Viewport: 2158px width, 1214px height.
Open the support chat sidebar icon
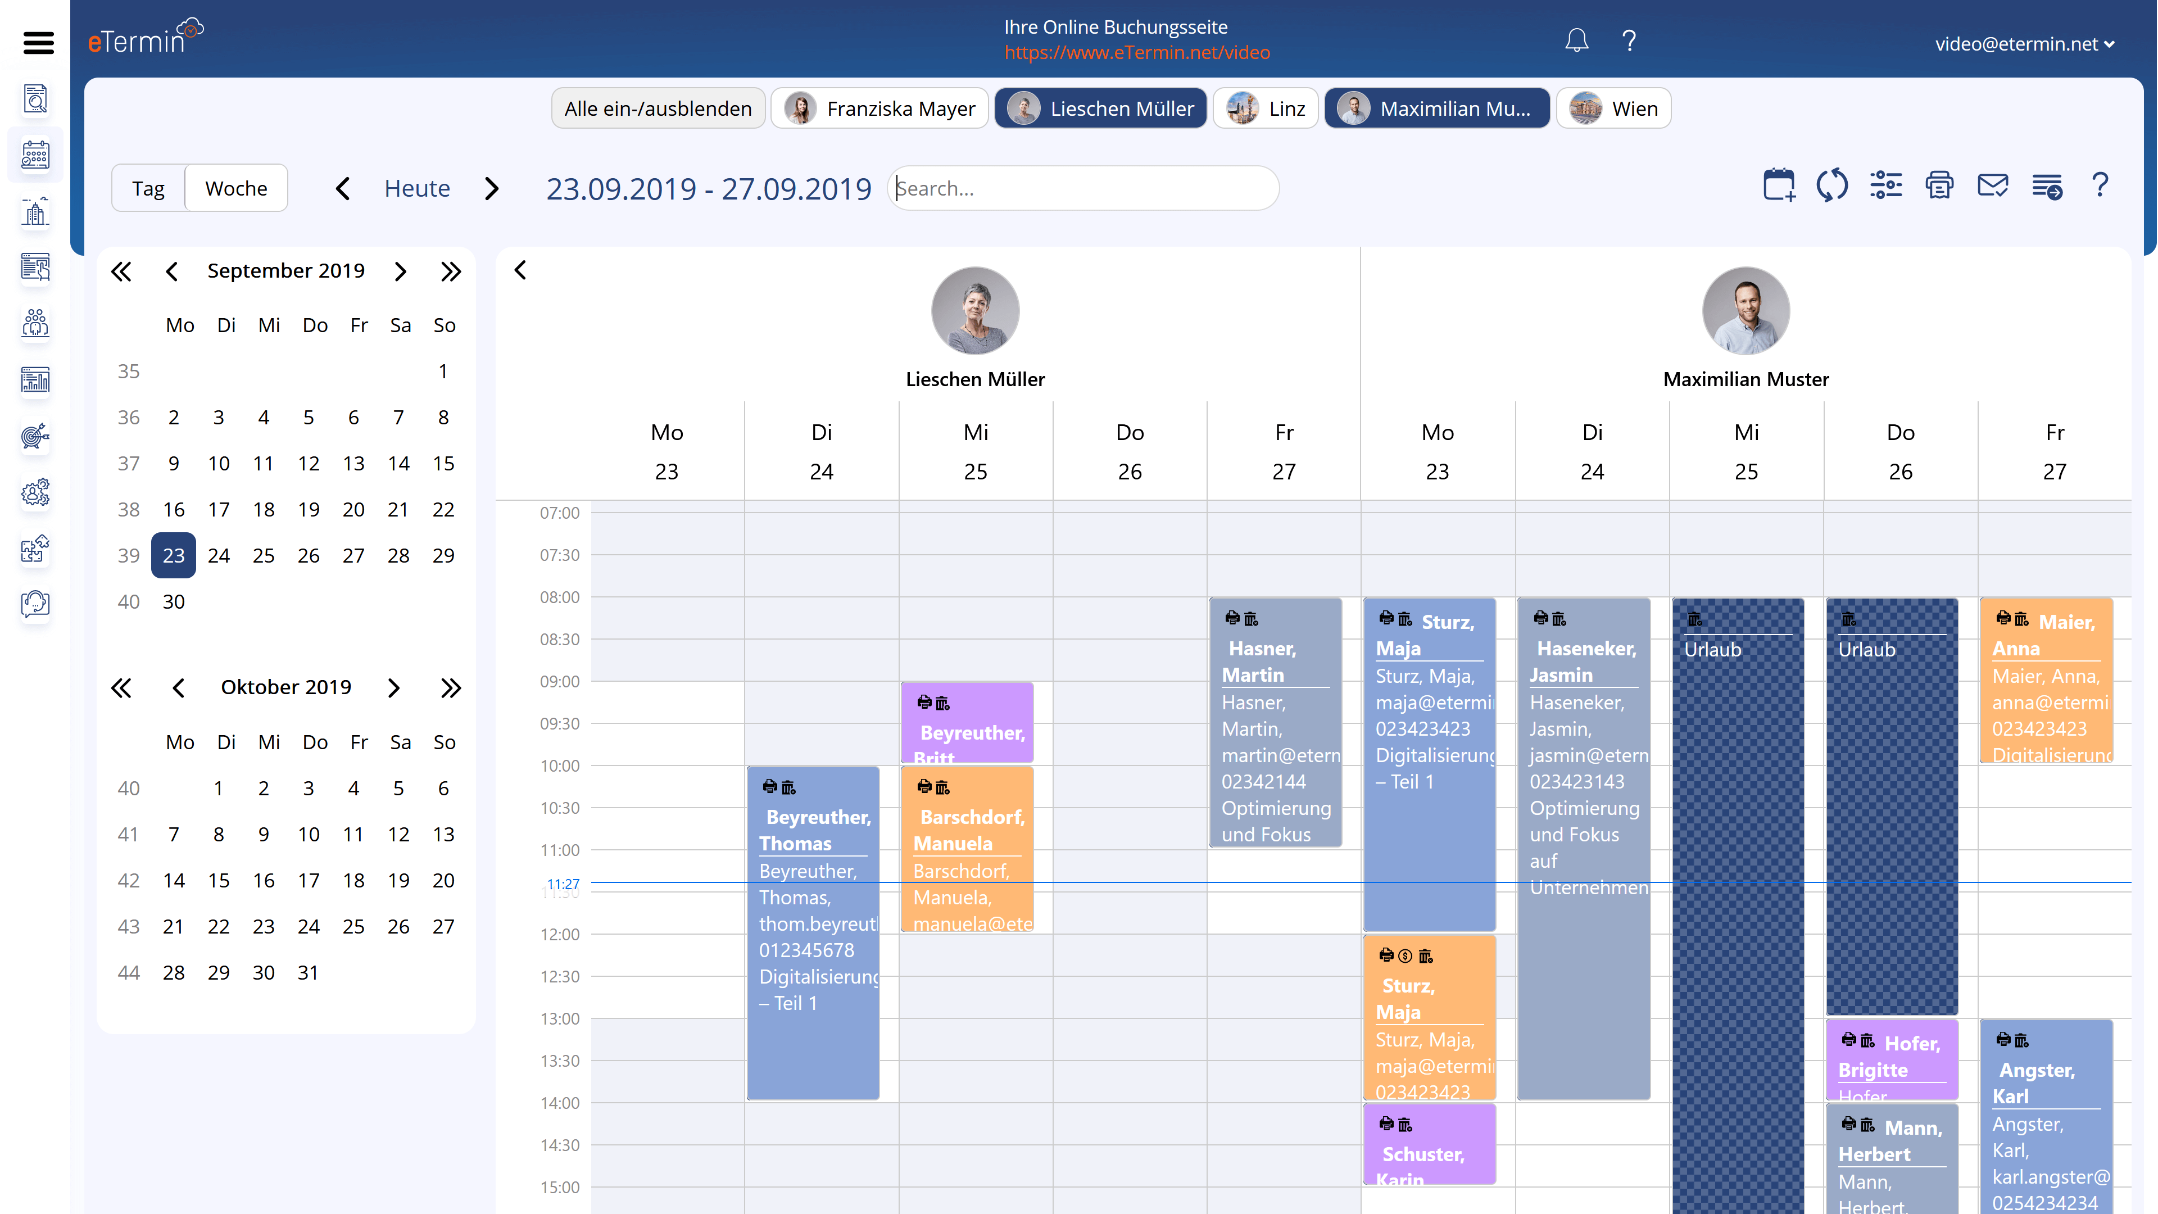(35, 604)
